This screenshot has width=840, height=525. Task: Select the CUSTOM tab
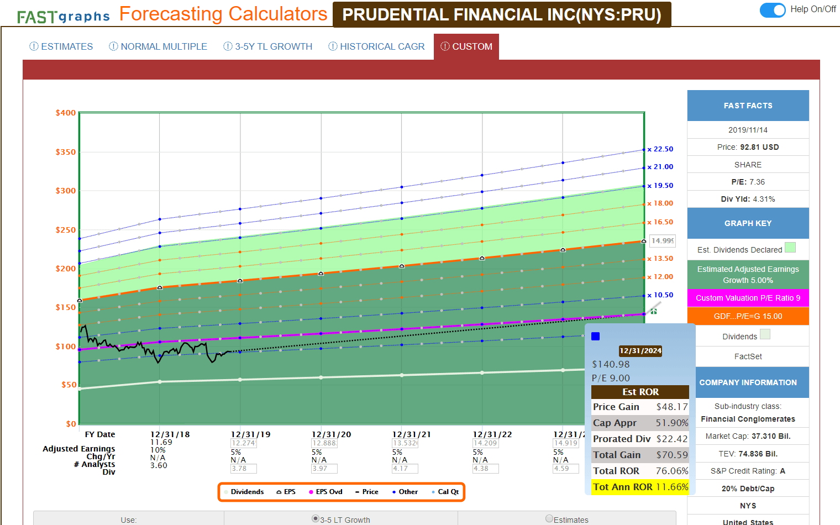coord(466,46)
